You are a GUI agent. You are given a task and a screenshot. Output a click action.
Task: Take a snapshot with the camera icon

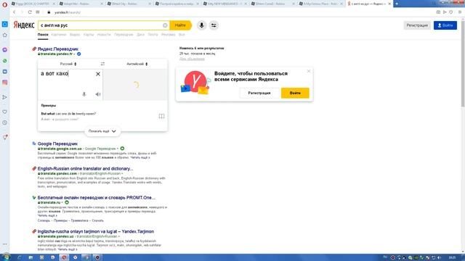(x=438, y=12)
